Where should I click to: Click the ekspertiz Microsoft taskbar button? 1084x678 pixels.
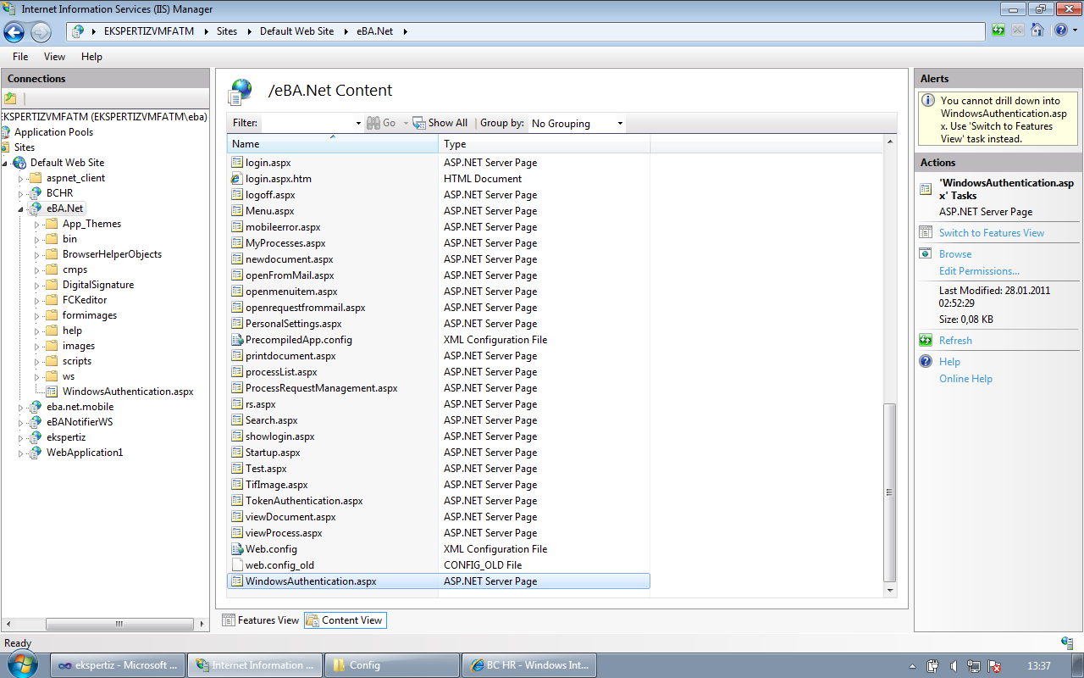point(118,665)
